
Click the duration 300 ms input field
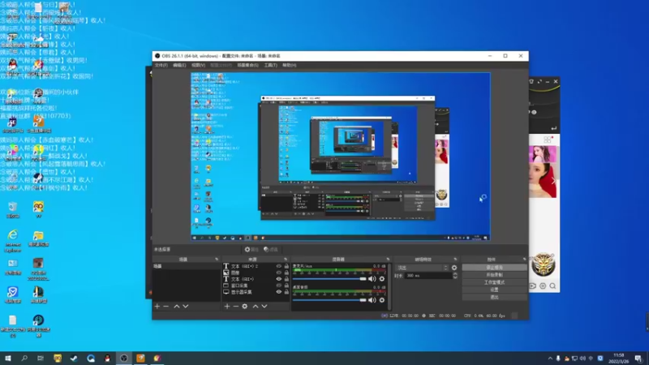[428, 276]
